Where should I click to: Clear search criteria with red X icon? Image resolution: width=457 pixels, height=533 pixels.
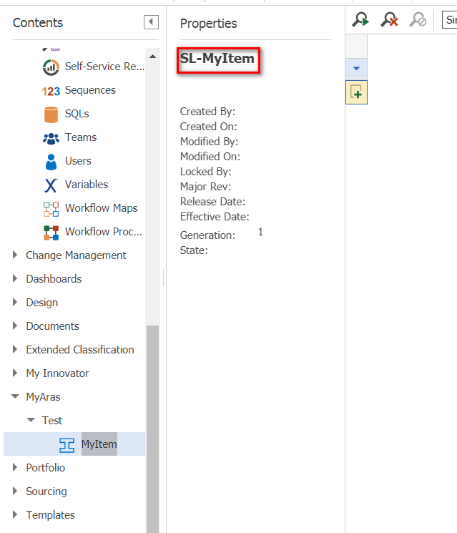(x=389, y=20)
